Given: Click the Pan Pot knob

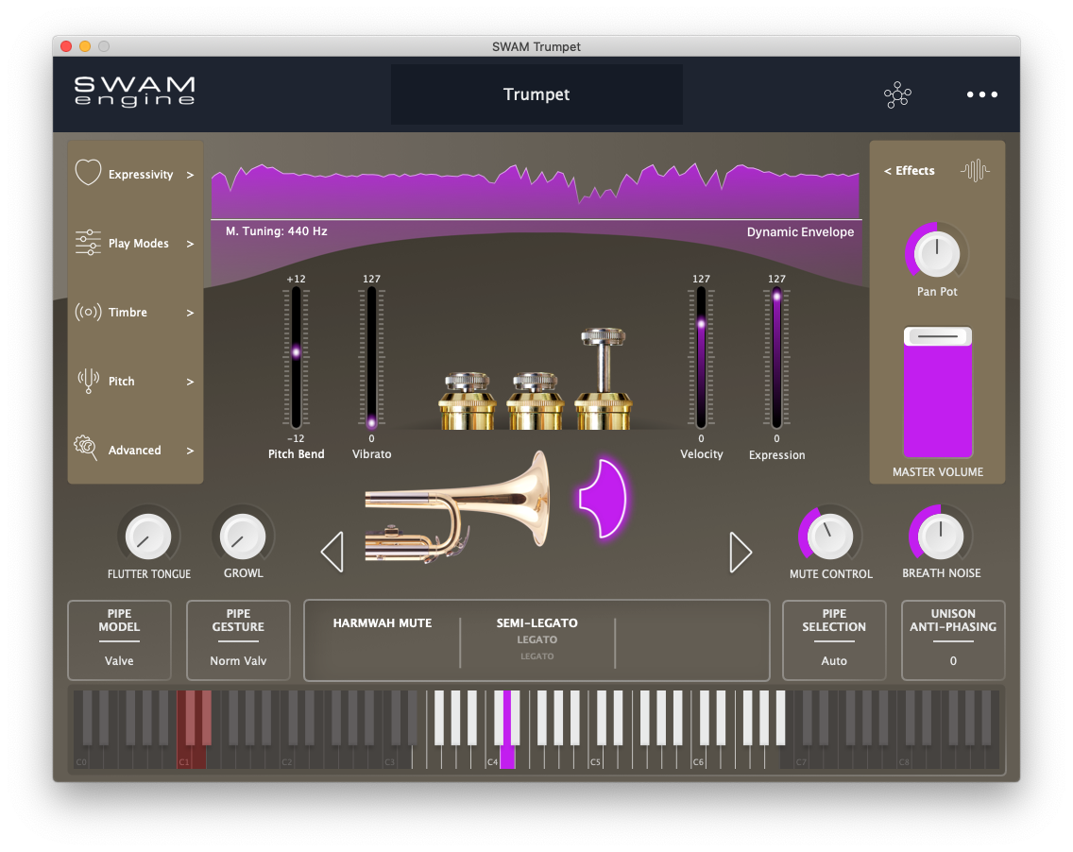Looking at the screenshot, I should [937, 253].
